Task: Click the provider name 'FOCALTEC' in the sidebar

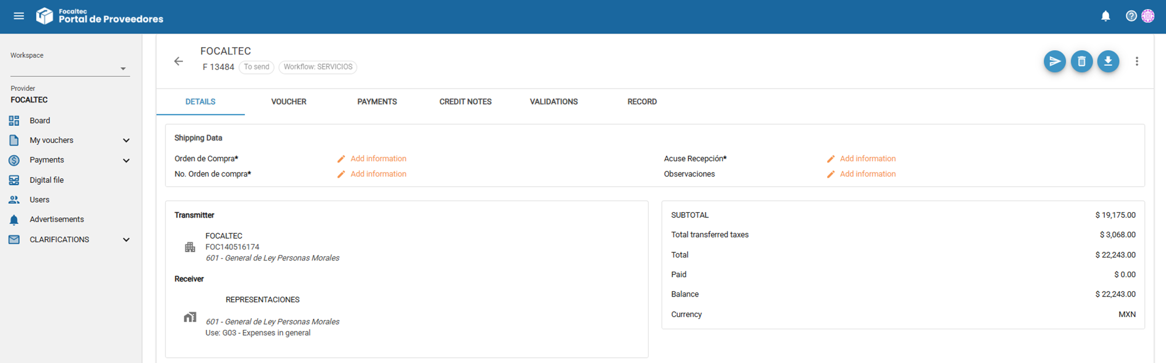Action: [29, 100]
